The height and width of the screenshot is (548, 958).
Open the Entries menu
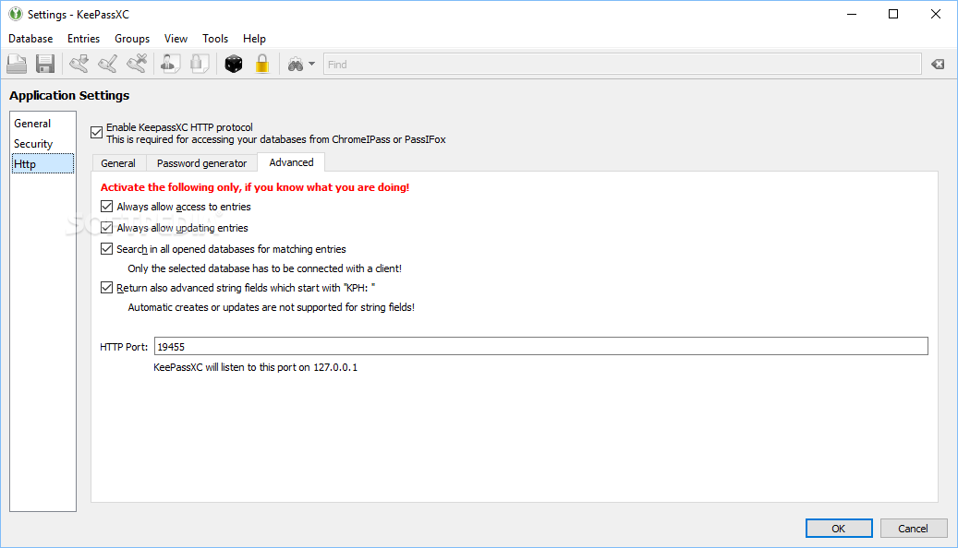(x=84, y=39)
